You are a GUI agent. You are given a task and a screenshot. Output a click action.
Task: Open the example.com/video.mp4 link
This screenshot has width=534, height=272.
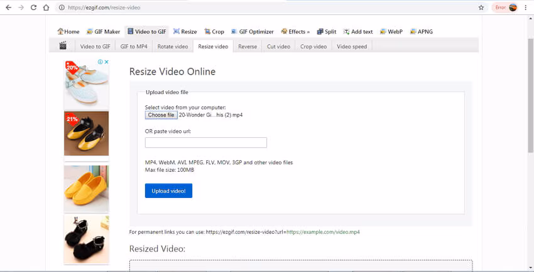click(323, 233)
